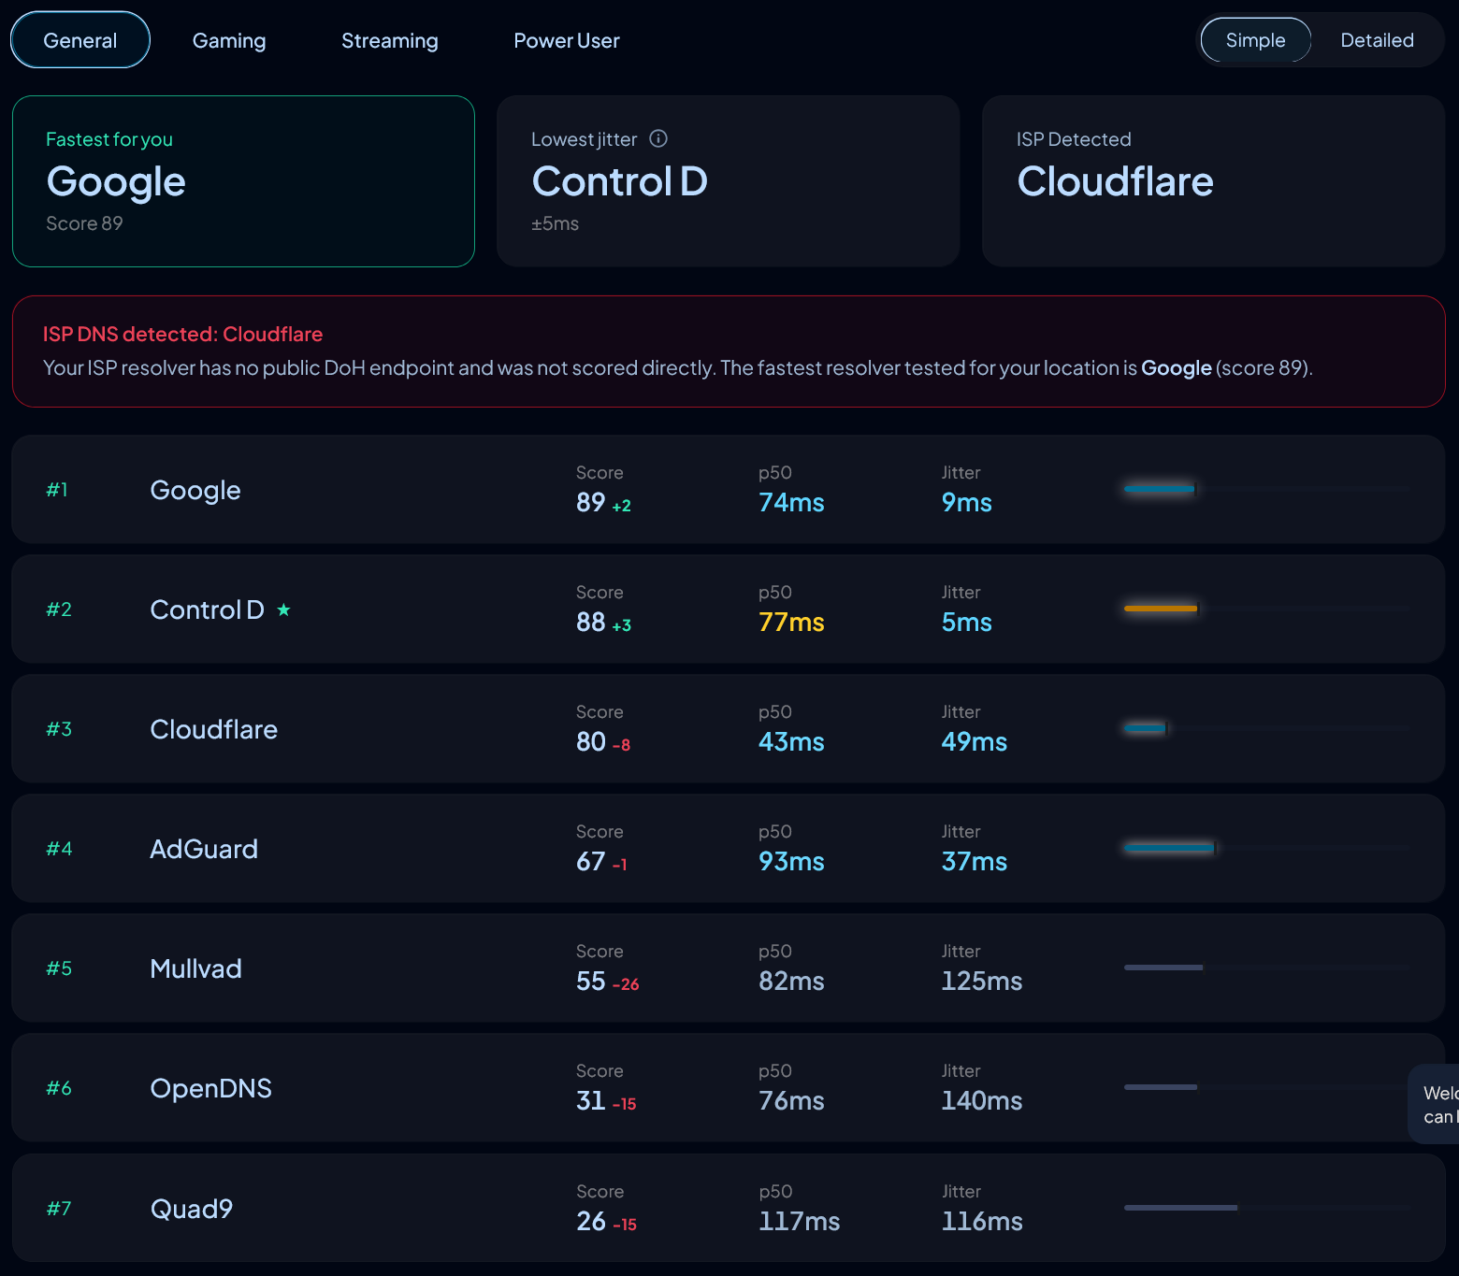Click OpenDNS's gray latency bar
This screenshot has height=1276, width=1459.
tap(1161, 1087)
